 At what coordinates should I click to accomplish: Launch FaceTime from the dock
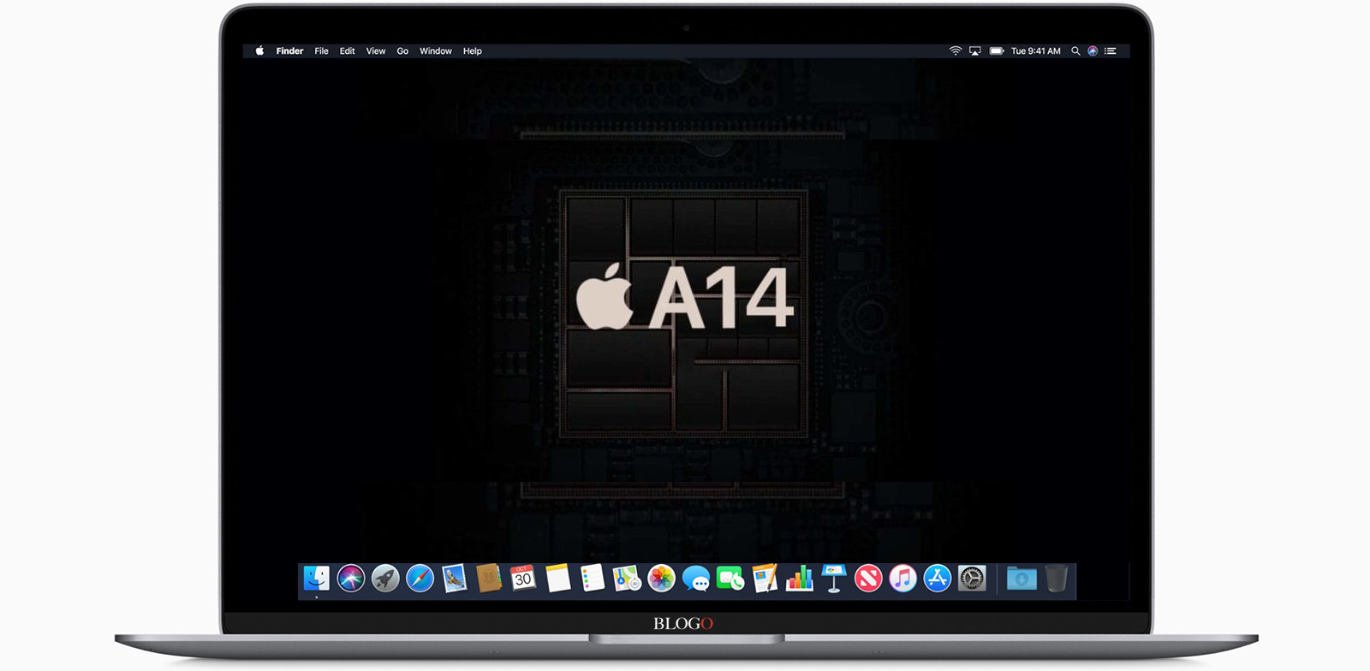[x=730, y=579]
